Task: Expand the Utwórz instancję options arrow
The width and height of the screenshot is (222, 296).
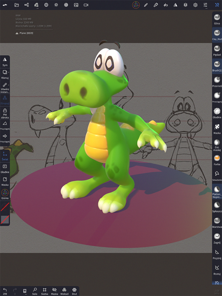Action: pyautogui.click(x=9, y=85)
